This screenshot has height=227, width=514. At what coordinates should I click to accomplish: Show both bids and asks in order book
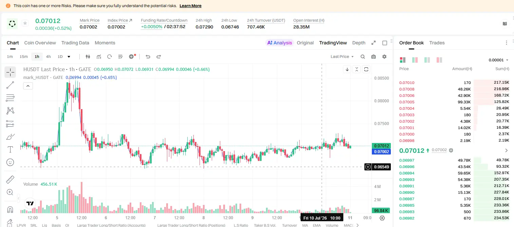tap(403, 60)
